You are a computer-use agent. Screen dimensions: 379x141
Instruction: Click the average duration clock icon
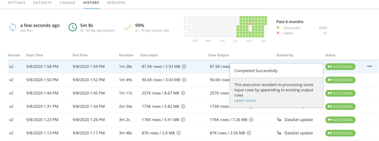(x=73, y=27)
